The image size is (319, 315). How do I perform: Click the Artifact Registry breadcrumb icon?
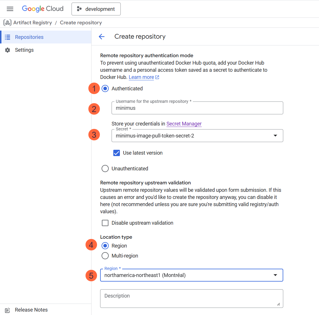pos(7,22)
